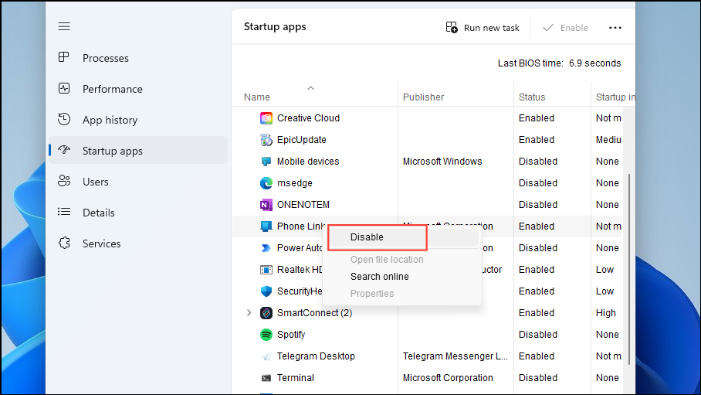Viewport: 701px width, 395px height.
Task: Click the SecurityHealth shield icon
Action: [x=266, y=291]
